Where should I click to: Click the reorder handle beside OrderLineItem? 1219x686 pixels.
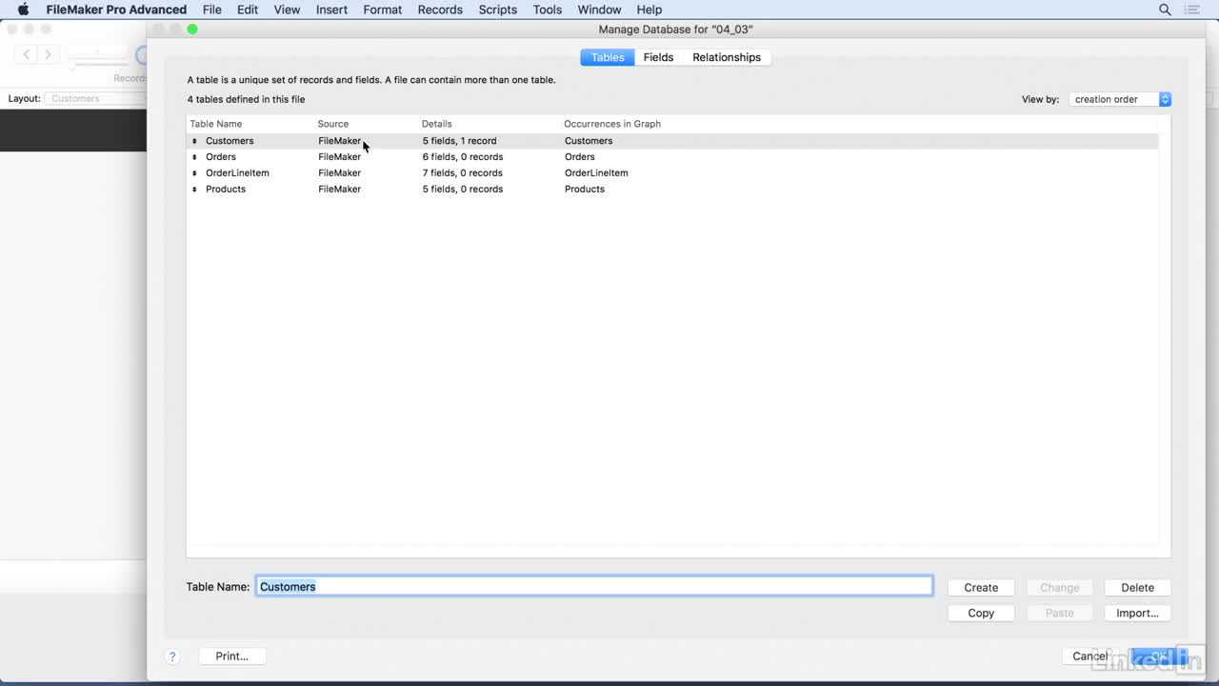(194, 173)
